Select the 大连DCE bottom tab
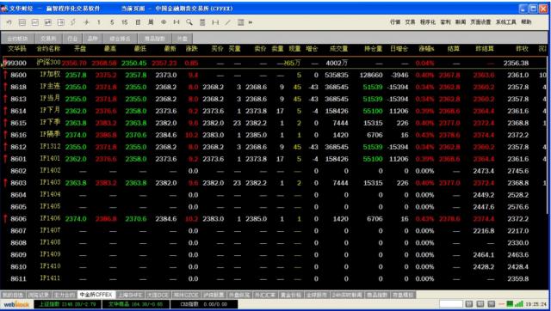This screenshot has height=311, width=551. point(158,295)
